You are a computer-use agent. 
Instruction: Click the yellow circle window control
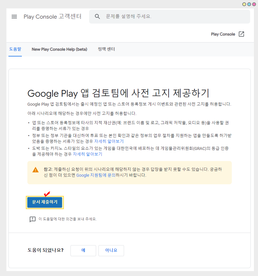click(244, 4)
